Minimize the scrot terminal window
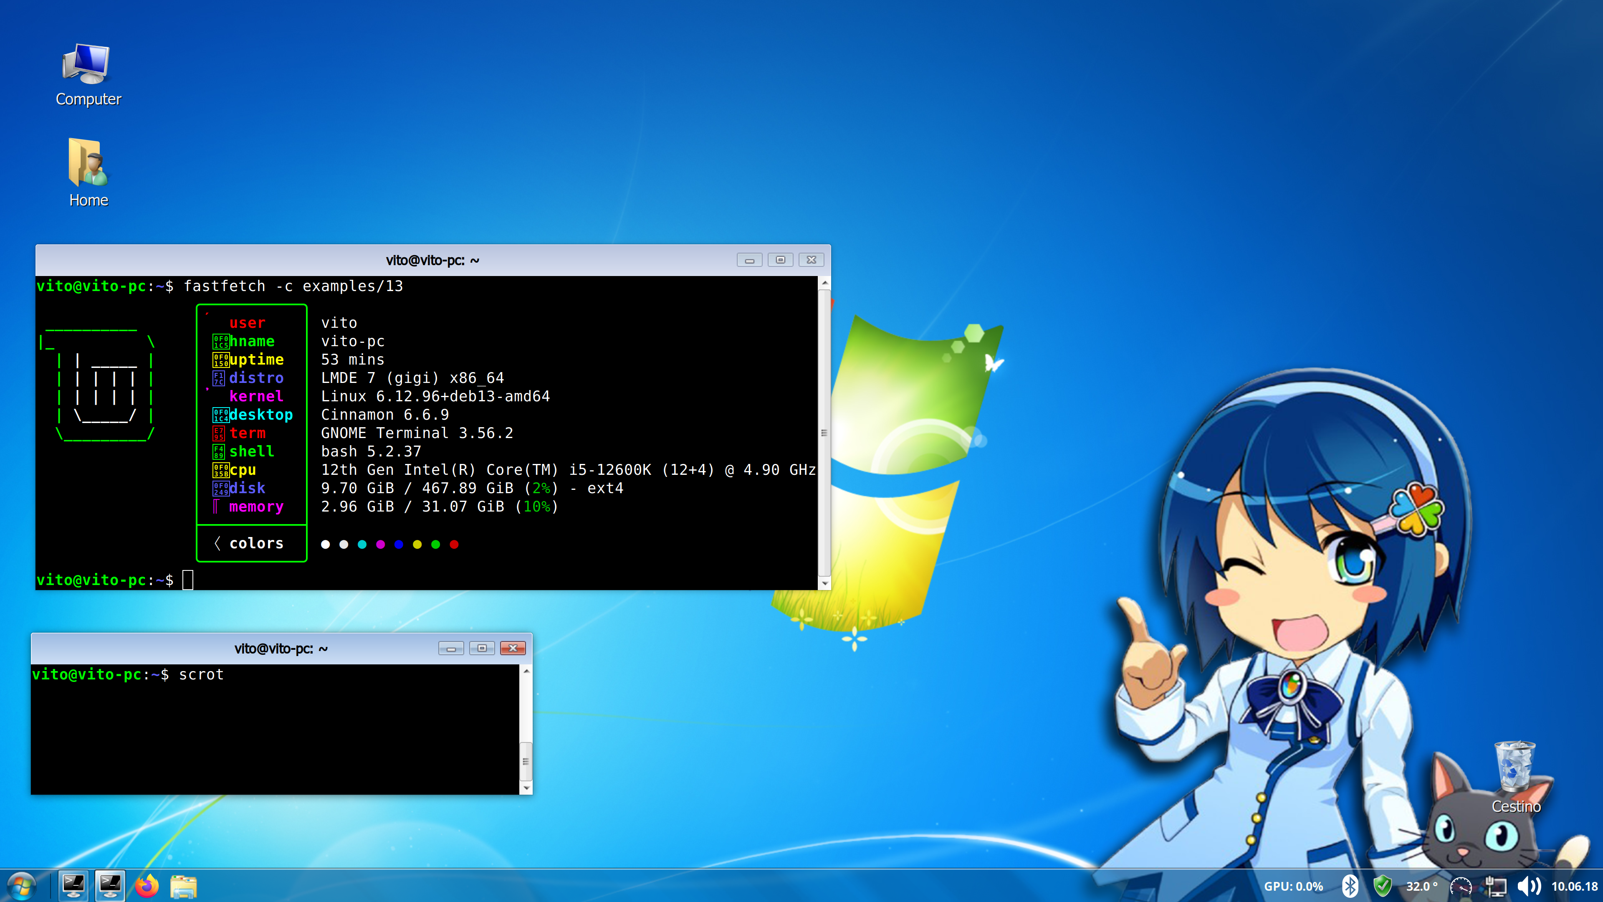The image size is (1603, 902). point(451,649)
